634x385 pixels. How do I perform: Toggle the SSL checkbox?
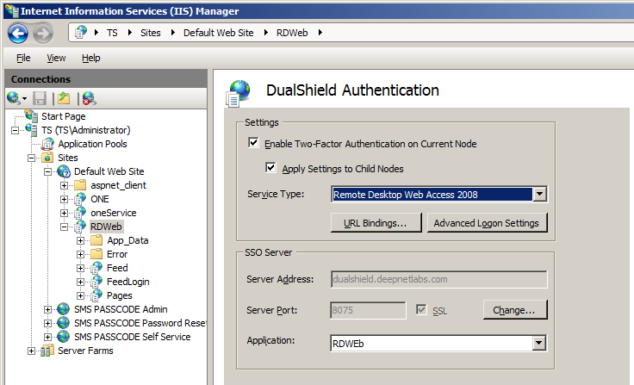(x=421, y=309)
